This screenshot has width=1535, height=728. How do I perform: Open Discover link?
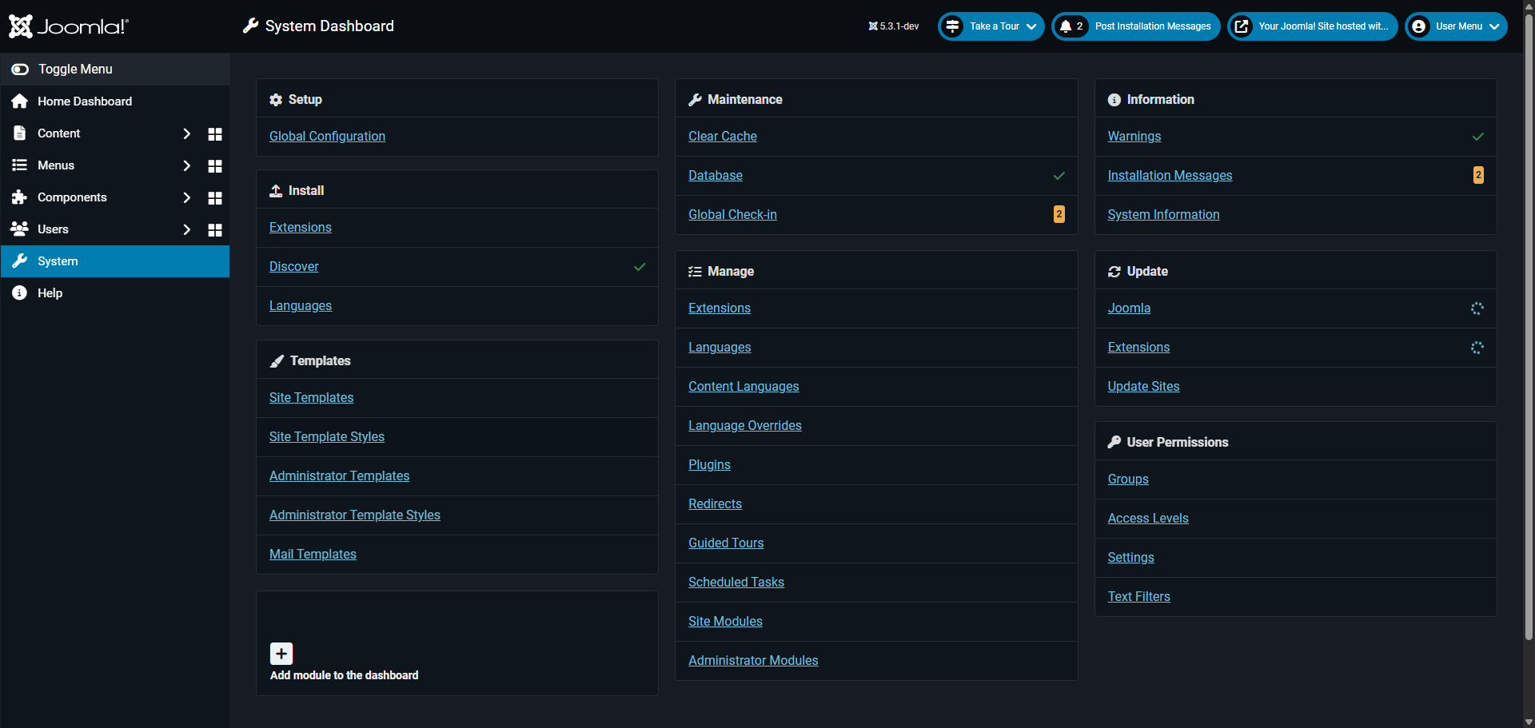pyautogui.click(x=294, y=267)
